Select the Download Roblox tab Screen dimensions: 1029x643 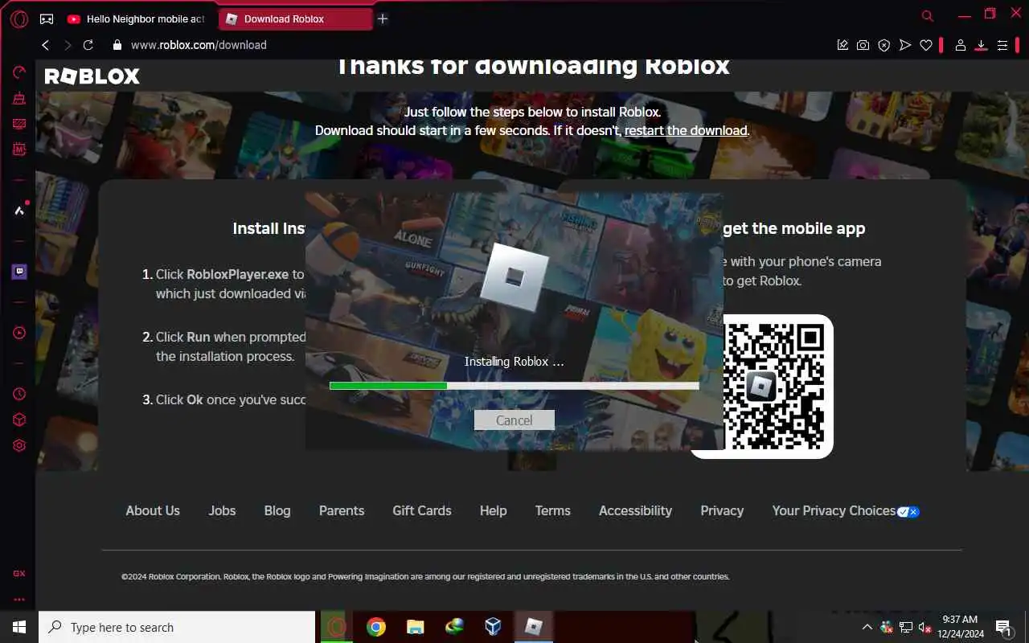pos(296,18)
